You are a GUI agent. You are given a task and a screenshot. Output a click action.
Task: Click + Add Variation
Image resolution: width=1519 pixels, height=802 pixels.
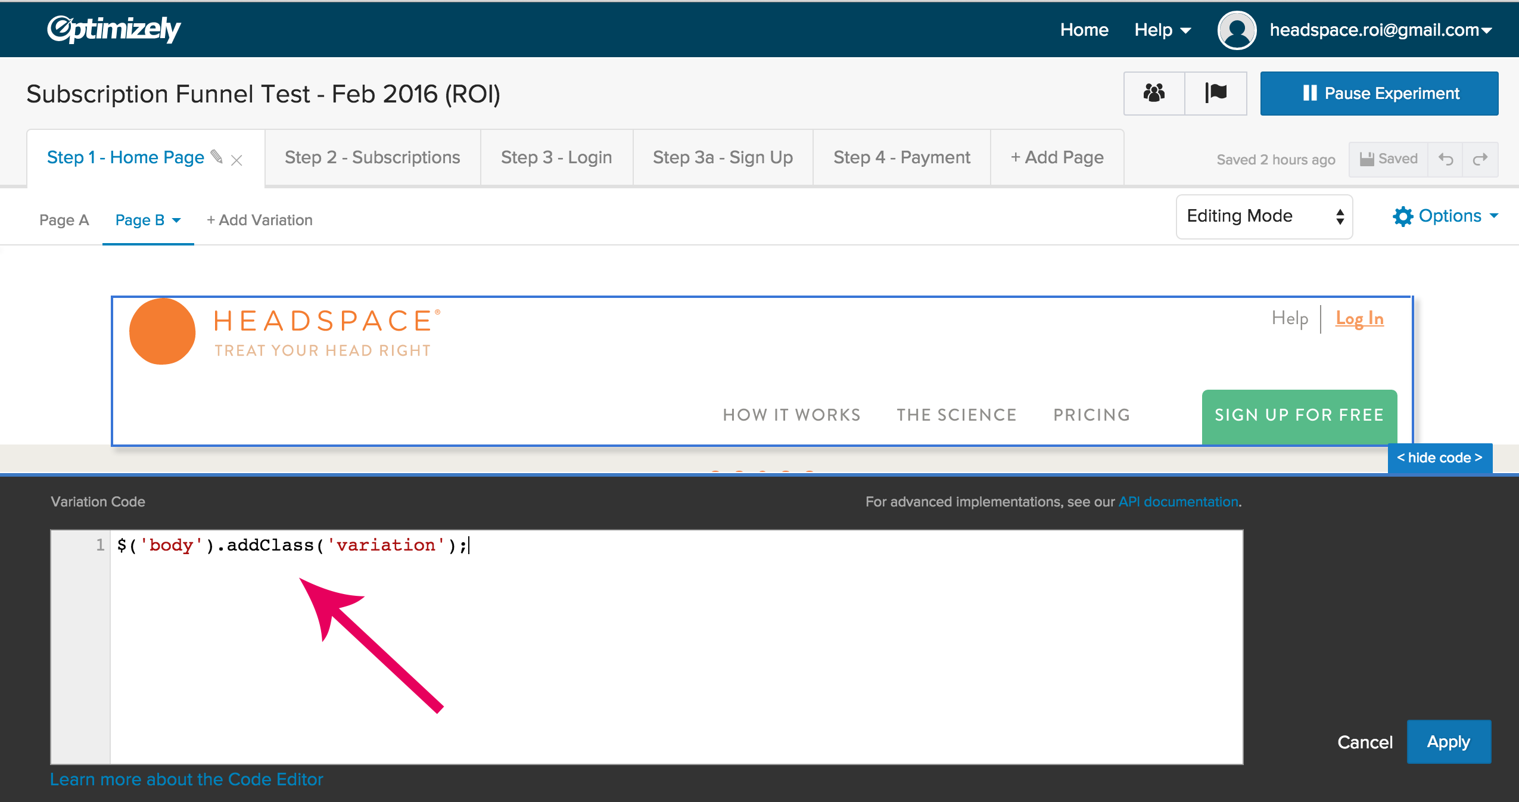tap(259, 220)
